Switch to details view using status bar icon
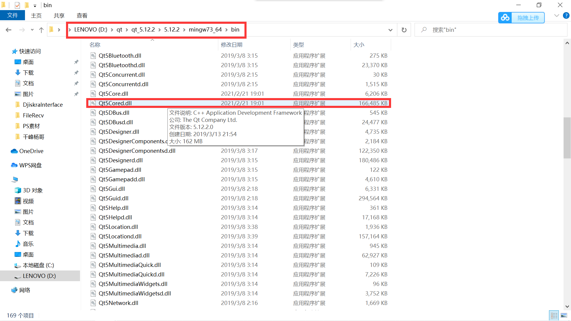This screenshot has width=571, height=321. [554, 315]
